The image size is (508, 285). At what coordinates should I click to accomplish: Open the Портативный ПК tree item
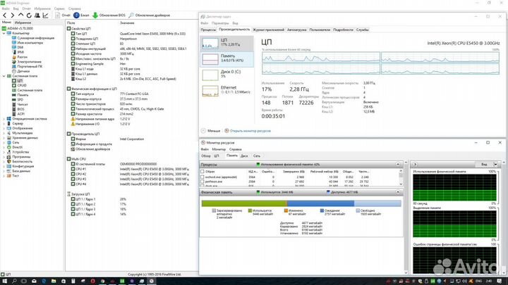(28, 66)
